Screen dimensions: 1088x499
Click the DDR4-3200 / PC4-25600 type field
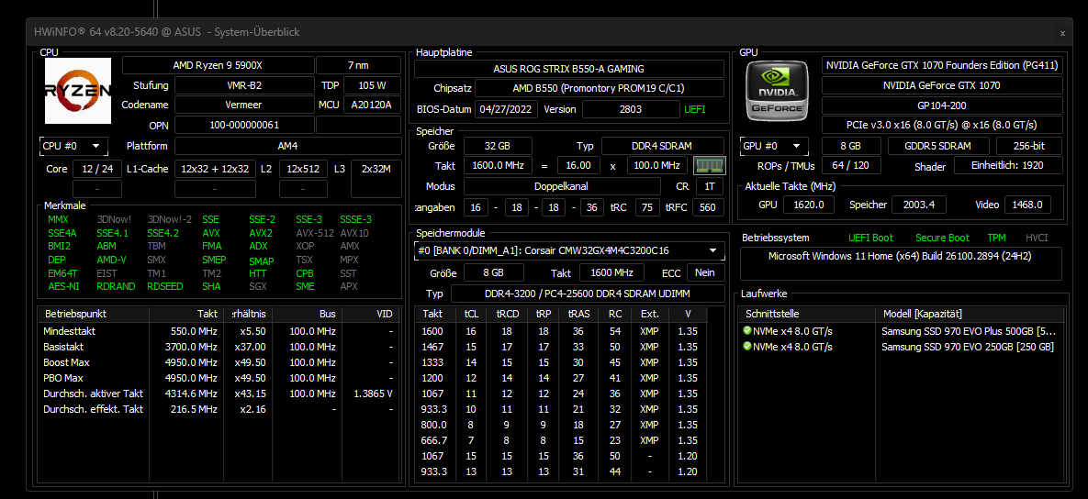588,294
